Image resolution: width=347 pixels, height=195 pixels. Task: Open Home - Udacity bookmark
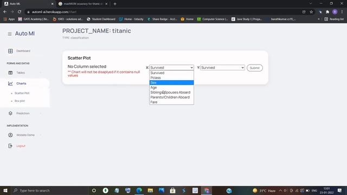(x=131, y=19)
